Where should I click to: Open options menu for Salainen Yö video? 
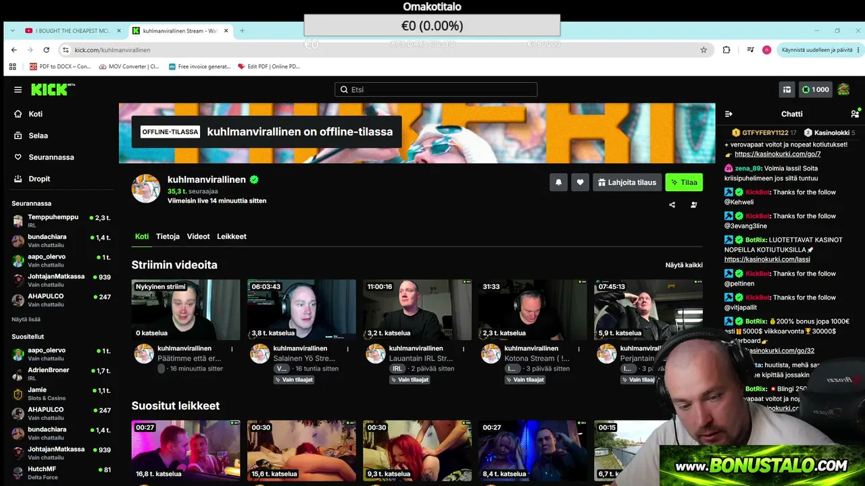[x=347, y=349]
